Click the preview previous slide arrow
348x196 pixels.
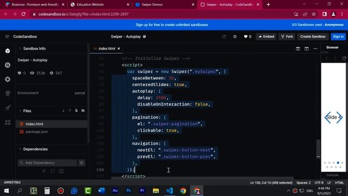click(x=327, y=118)
